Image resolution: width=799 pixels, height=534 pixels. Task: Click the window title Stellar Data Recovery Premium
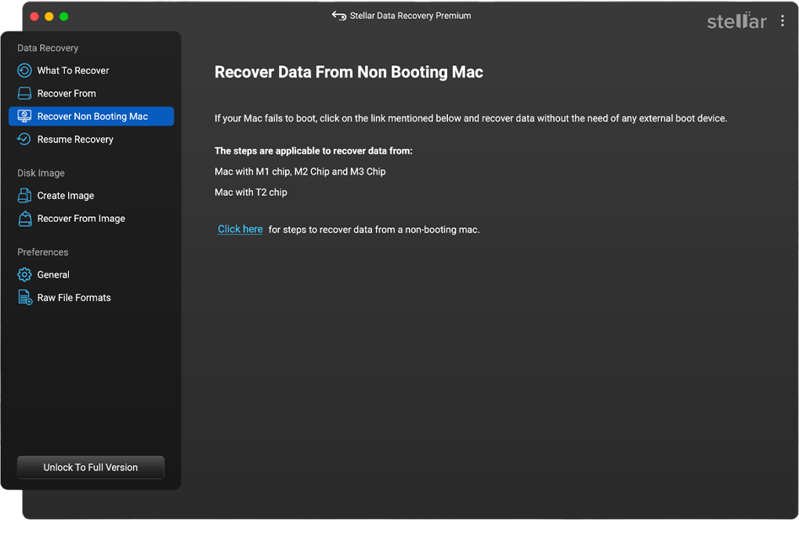tap(410, 16)
